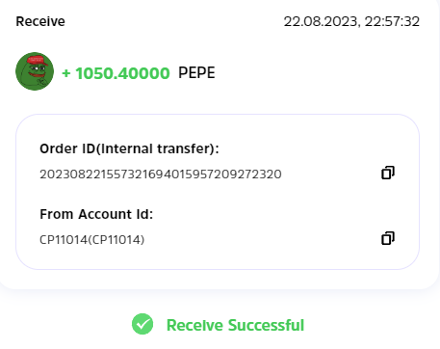440x349 pixels.
Task: Click inside the transfer details card
Action: coord(218,192)
